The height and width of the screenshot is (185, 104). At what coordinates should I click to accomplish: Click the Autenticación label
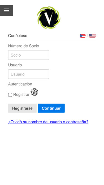tap(20, 84)
